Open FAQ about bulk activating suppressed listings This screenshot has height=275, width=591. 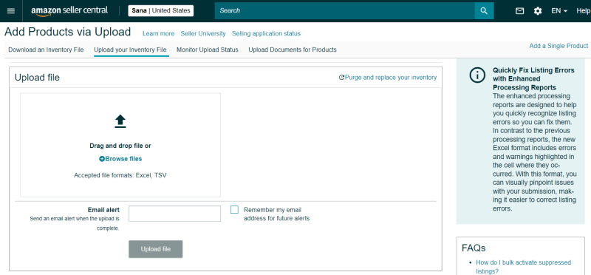coord(524,267)
